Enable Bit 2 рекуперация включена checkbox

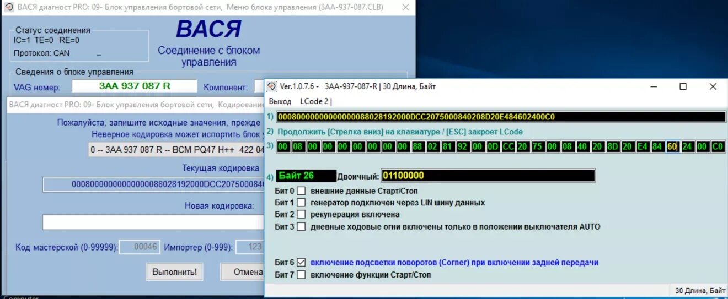click(301, 214)
